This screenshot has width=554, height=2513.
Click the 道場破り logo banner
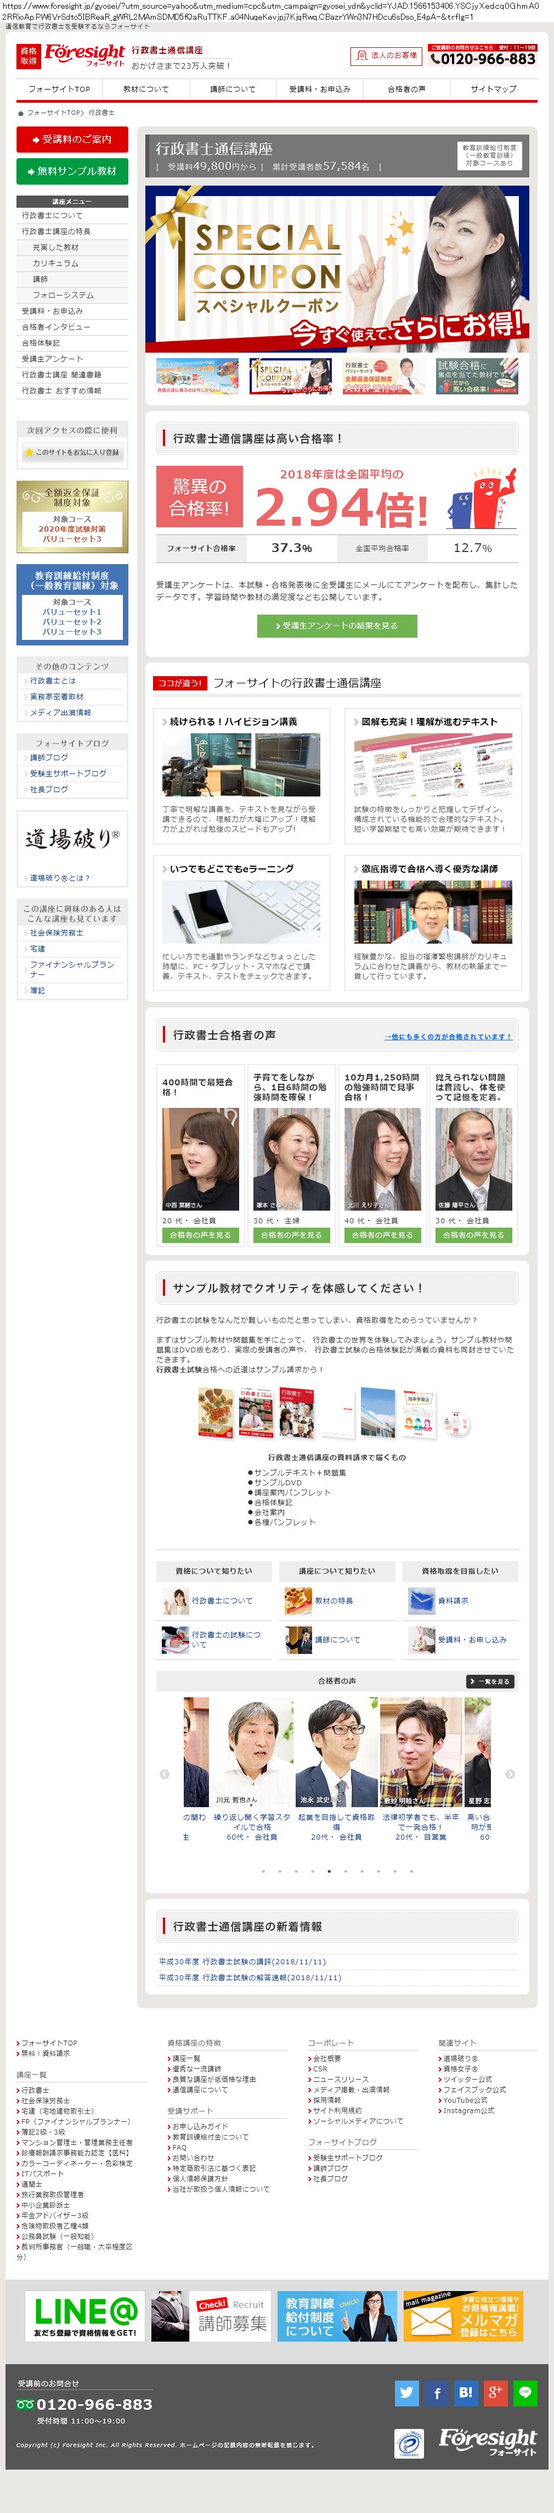tap(72, 839)
